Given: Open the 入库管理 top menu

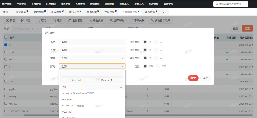Looking at the screenshot, I should [36, 4].
